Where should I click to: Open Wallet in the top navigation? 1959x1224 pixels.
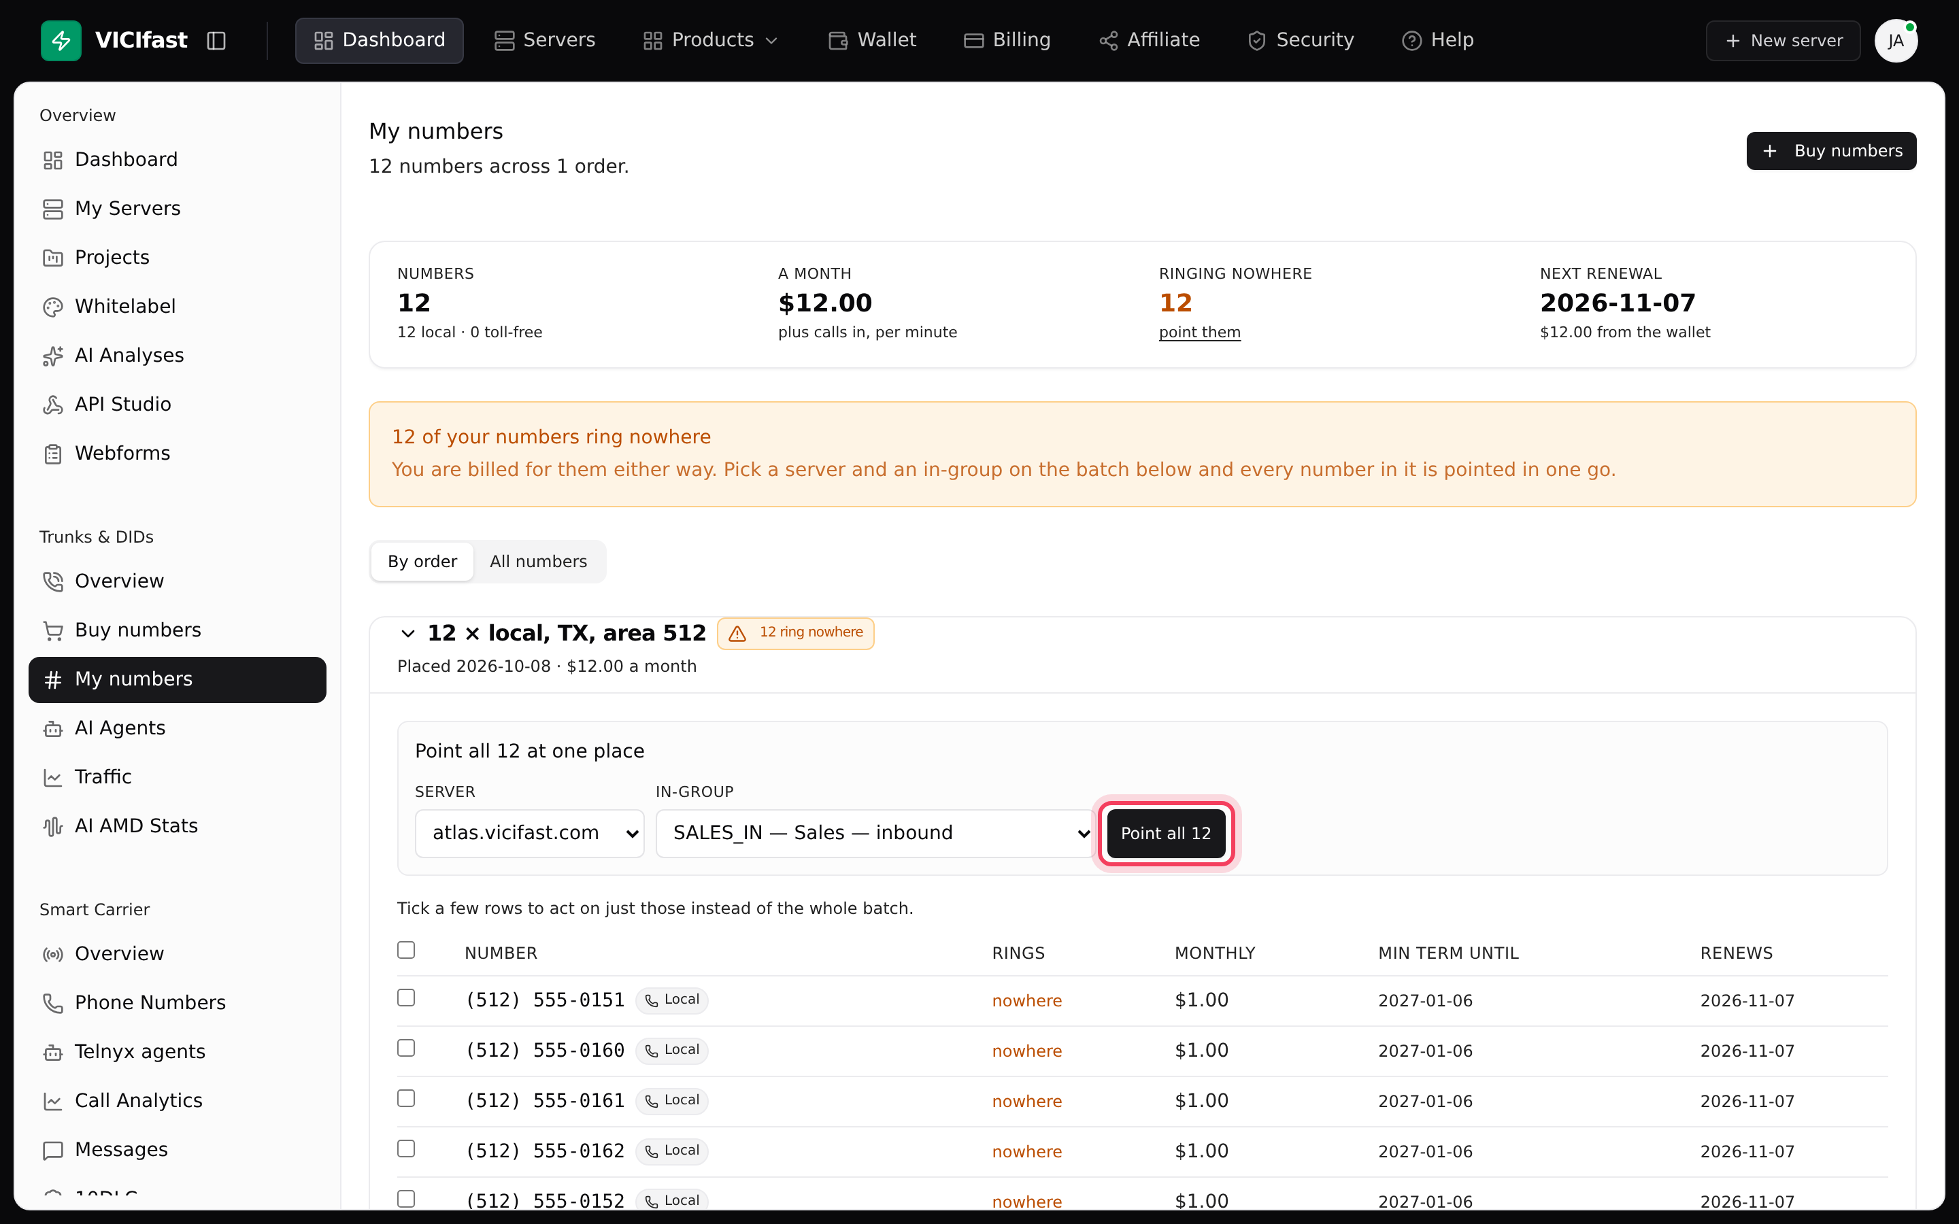(x=872, y=41)
